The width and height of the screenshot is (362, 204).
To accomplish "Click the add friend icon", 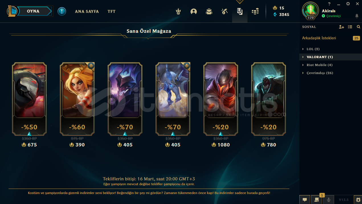I will click(x=341, y=27).
